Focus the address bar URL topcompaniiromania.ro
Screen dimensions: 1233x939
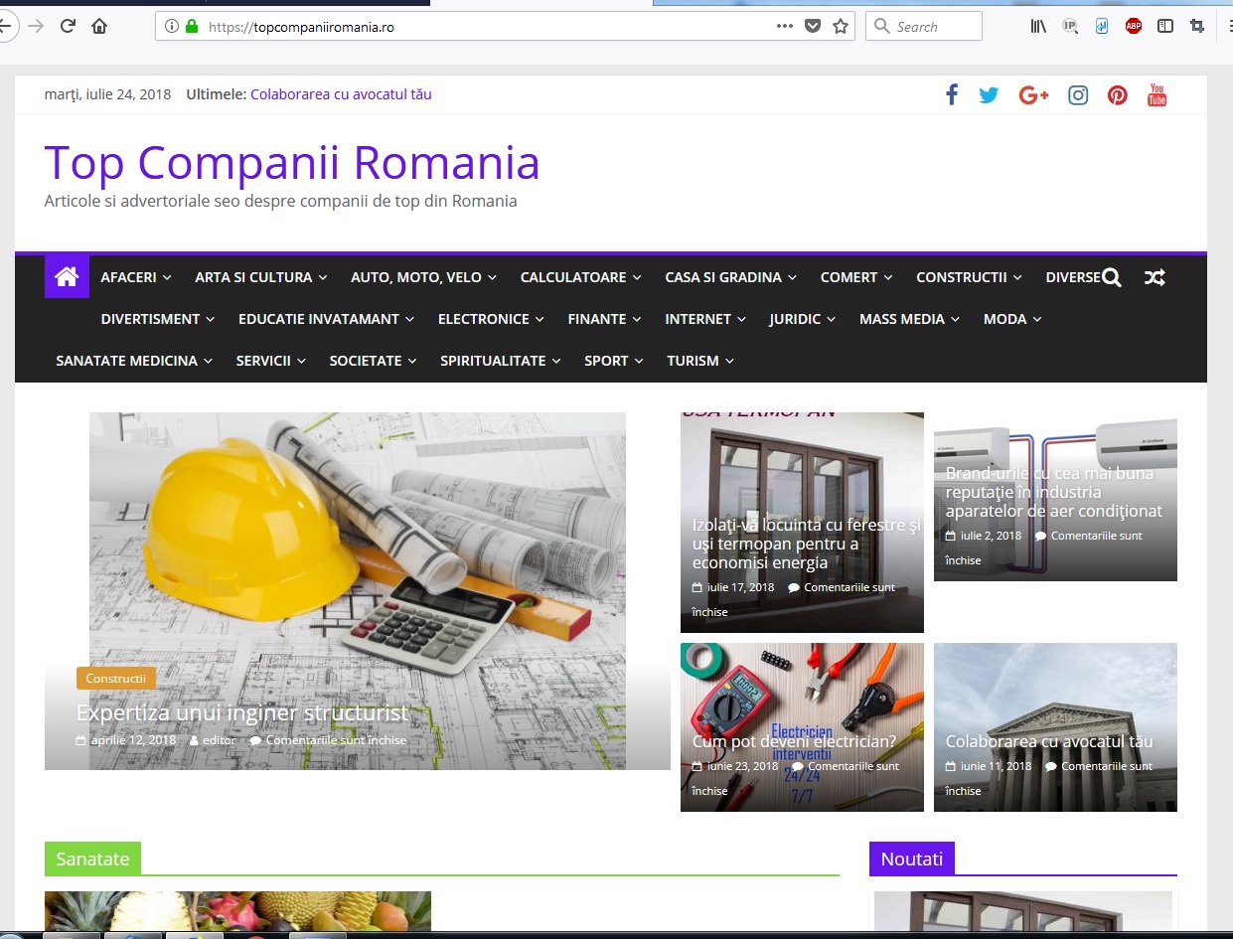(x=301, y=27)
